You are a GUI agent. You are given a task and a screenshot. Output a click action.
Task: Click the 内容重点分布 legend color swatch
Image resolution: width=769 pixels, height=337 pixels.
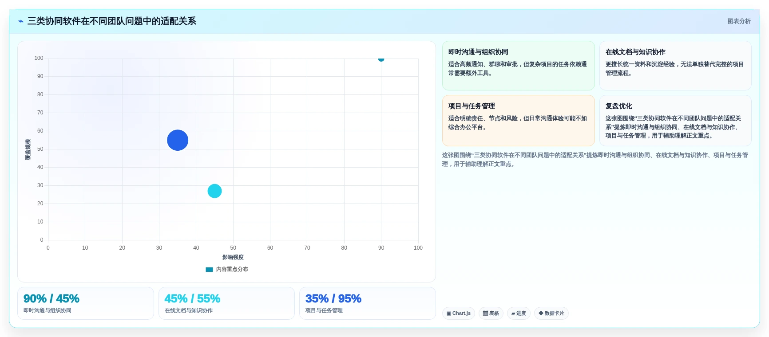click(209, 270)
